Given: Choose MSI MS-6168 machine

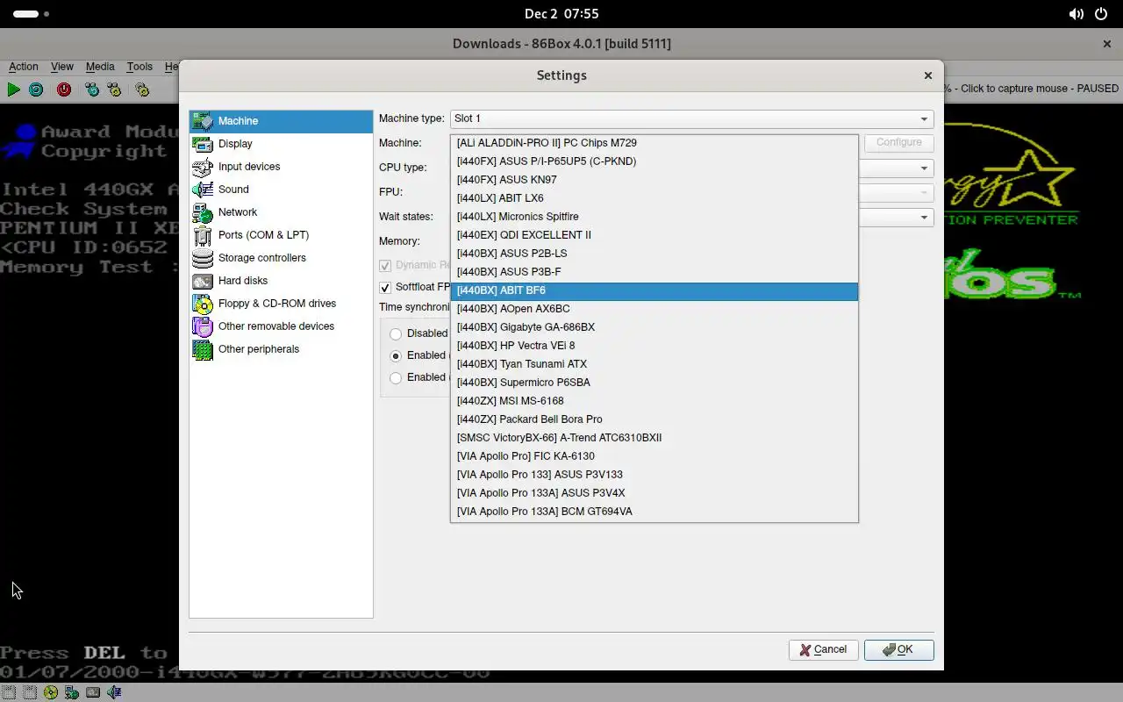Looking at the screenshot, I should pos(654,401).
